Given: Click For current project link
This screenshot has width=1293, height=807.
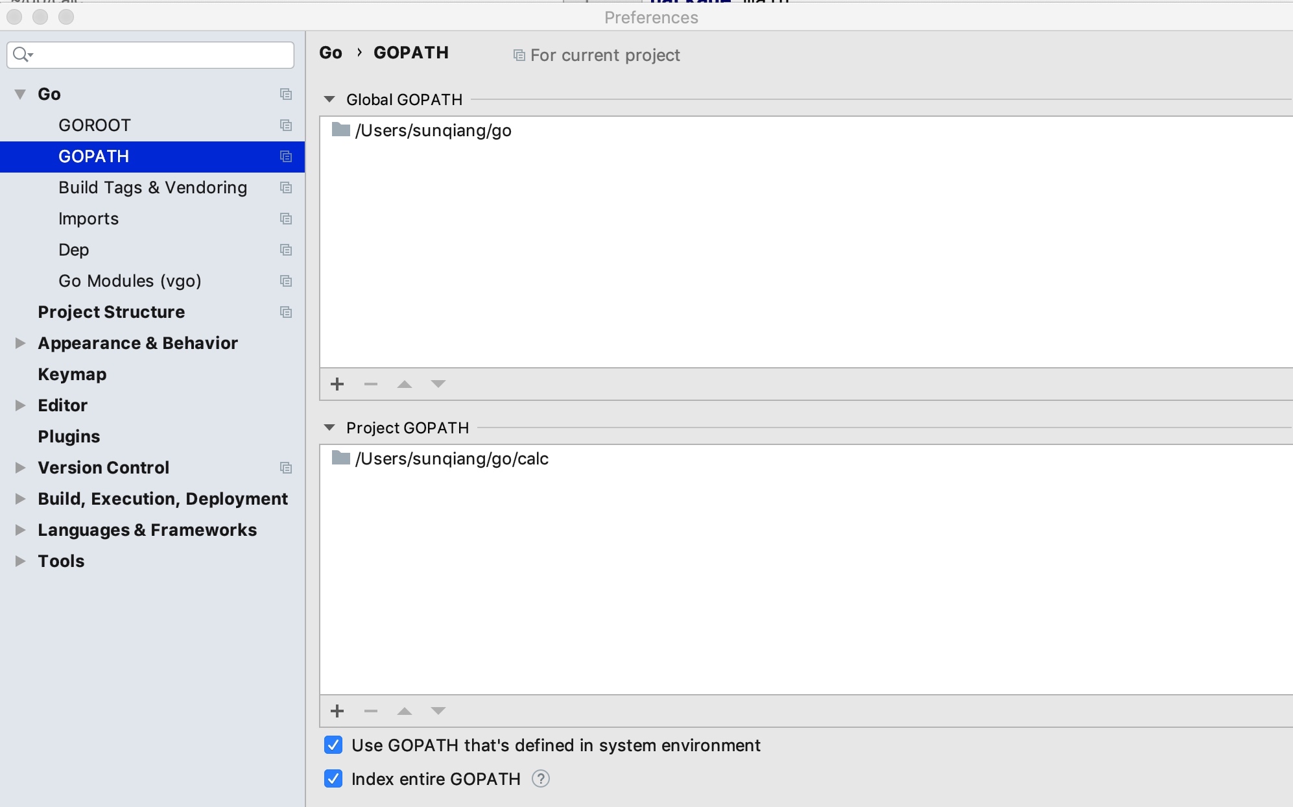Looking at the screenshot, I should pos(605,55).
